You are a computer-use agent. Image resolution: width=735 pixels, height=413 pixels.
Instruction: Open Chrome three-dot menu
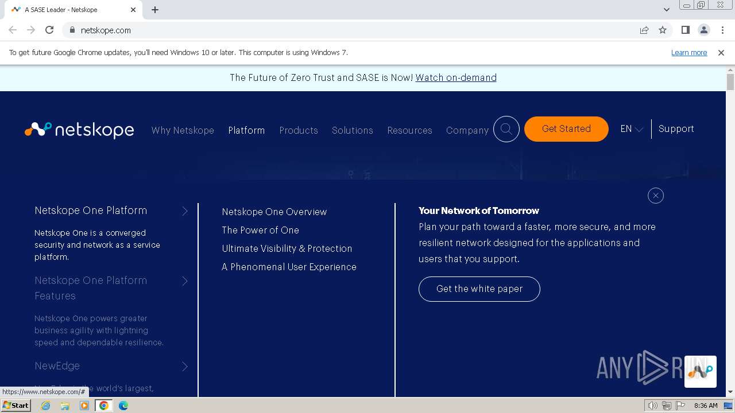pos(722,30)
